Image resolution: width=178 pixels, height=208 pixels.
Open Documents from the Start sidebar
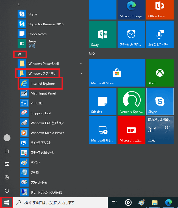pos(7,151)
